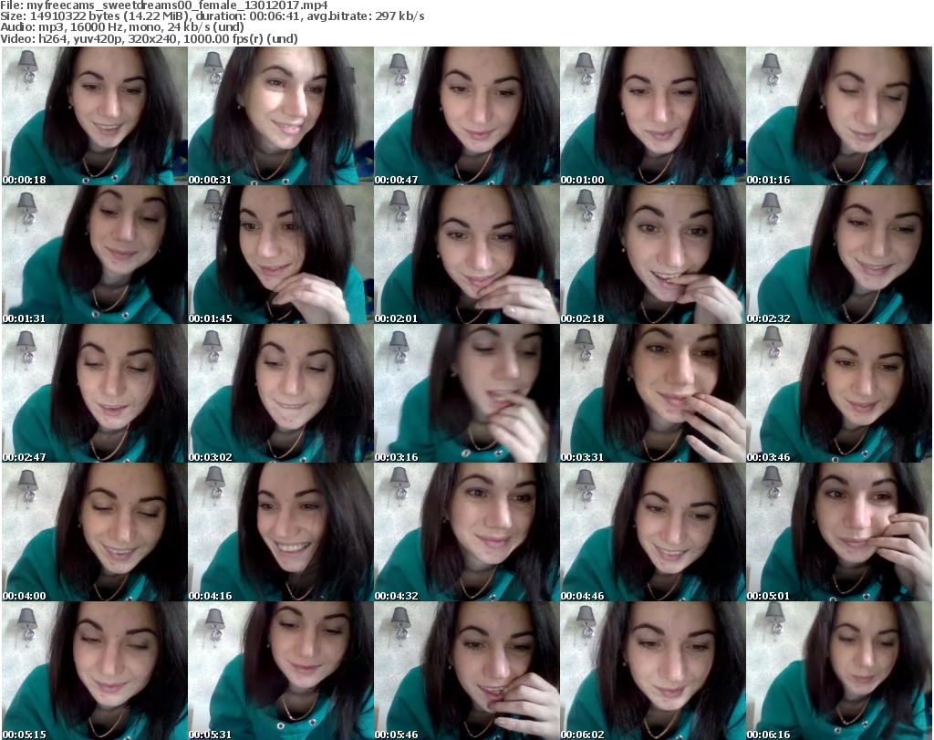
Task: Click the frame thumbnail labeled 00:02:47
Action: click(95, 394)
